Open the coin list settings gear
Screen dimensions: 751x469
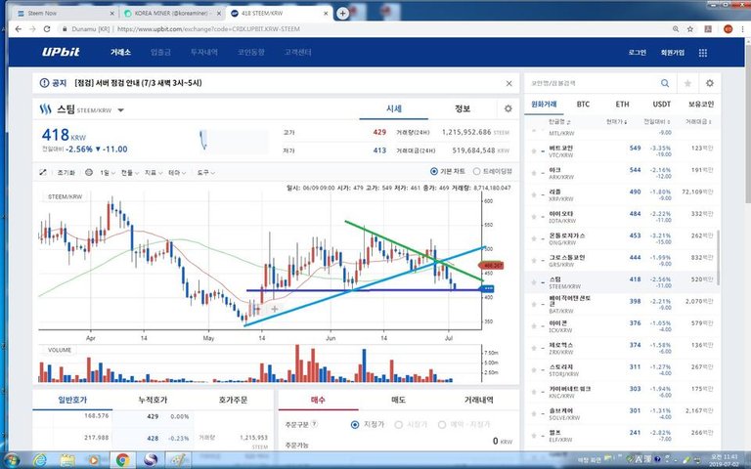pyautogui.click(x=710, y=83)
